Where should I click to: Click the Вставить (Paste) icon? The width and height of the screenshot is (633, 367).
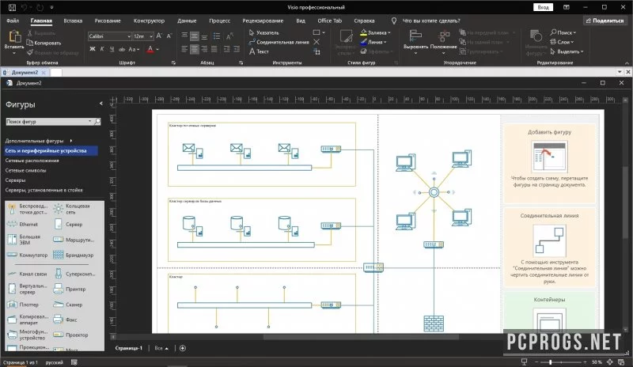point(14,36)
